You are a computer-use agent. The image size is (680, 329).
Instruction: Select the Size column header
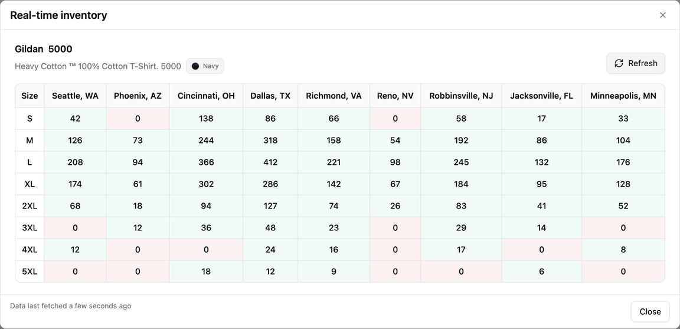point(30,96)
